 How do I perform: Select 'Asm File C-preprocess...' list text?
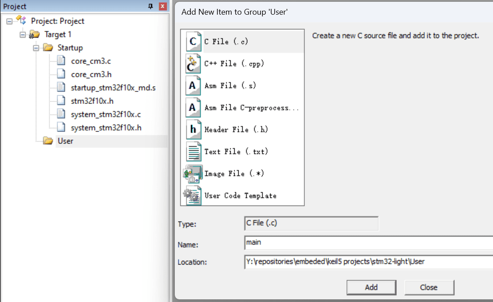tap(252, 107)
